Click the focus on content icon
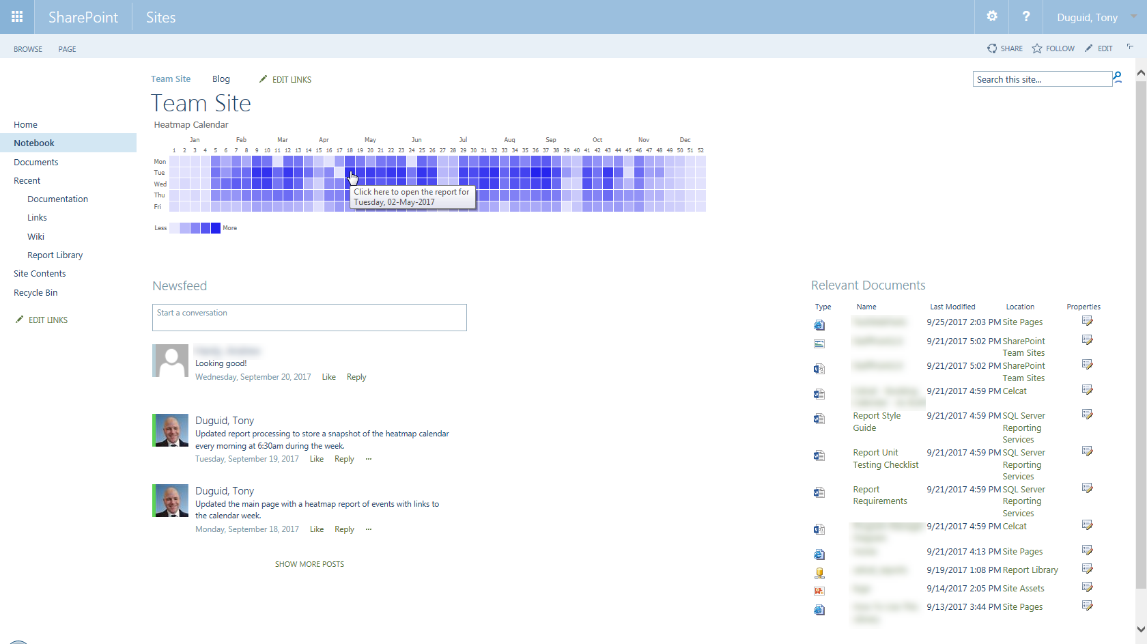Image resolution: width=1147 pixels, height=644 pixels. coord(1130,47)
